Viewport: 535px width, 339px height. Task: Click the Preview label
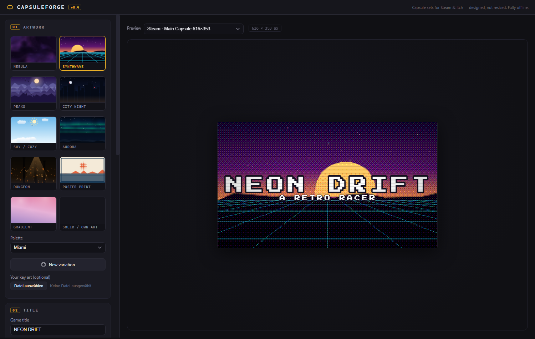[134, 28]
